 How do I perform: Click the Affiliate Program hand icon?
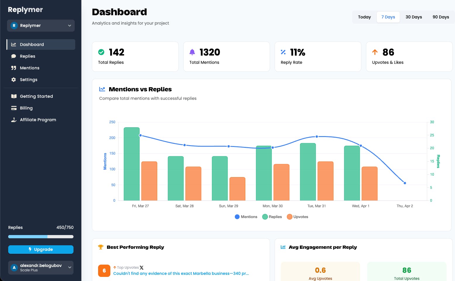(14, 120)
